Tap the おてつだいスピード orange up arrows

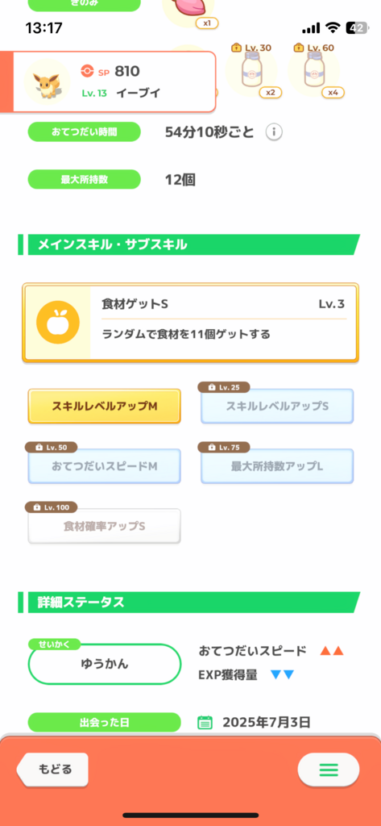coord(332,651)
